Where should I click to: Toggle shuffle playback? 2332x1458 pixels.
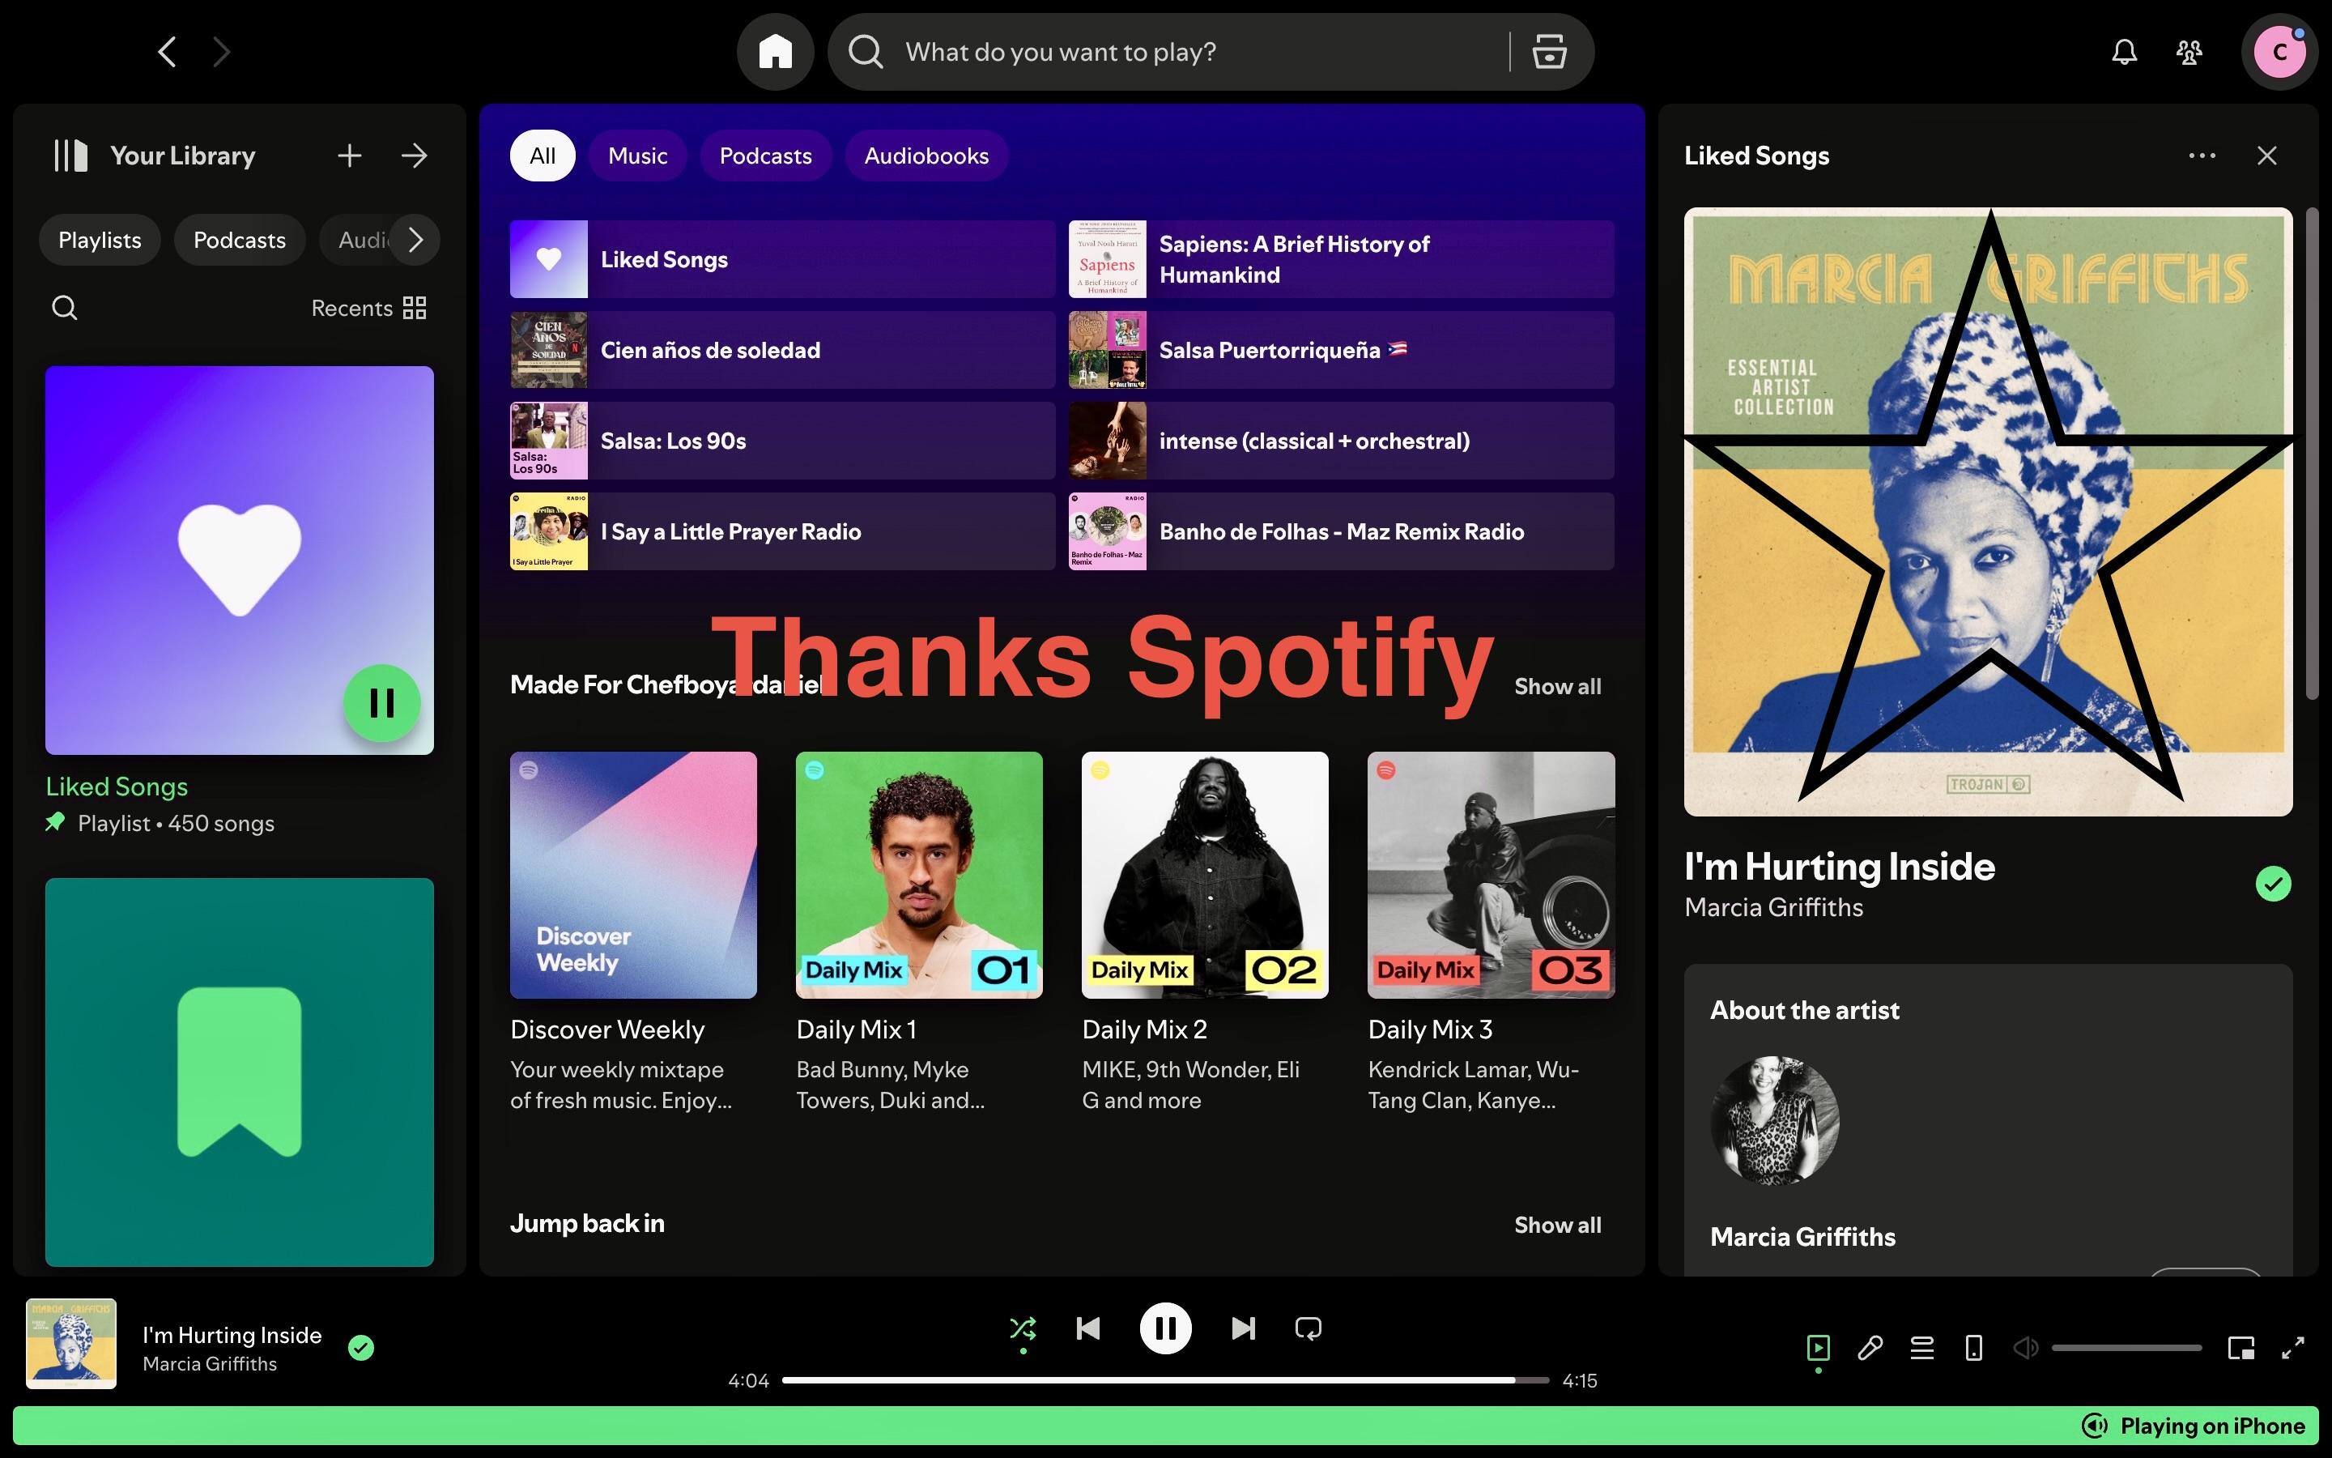point(1023,1328)
